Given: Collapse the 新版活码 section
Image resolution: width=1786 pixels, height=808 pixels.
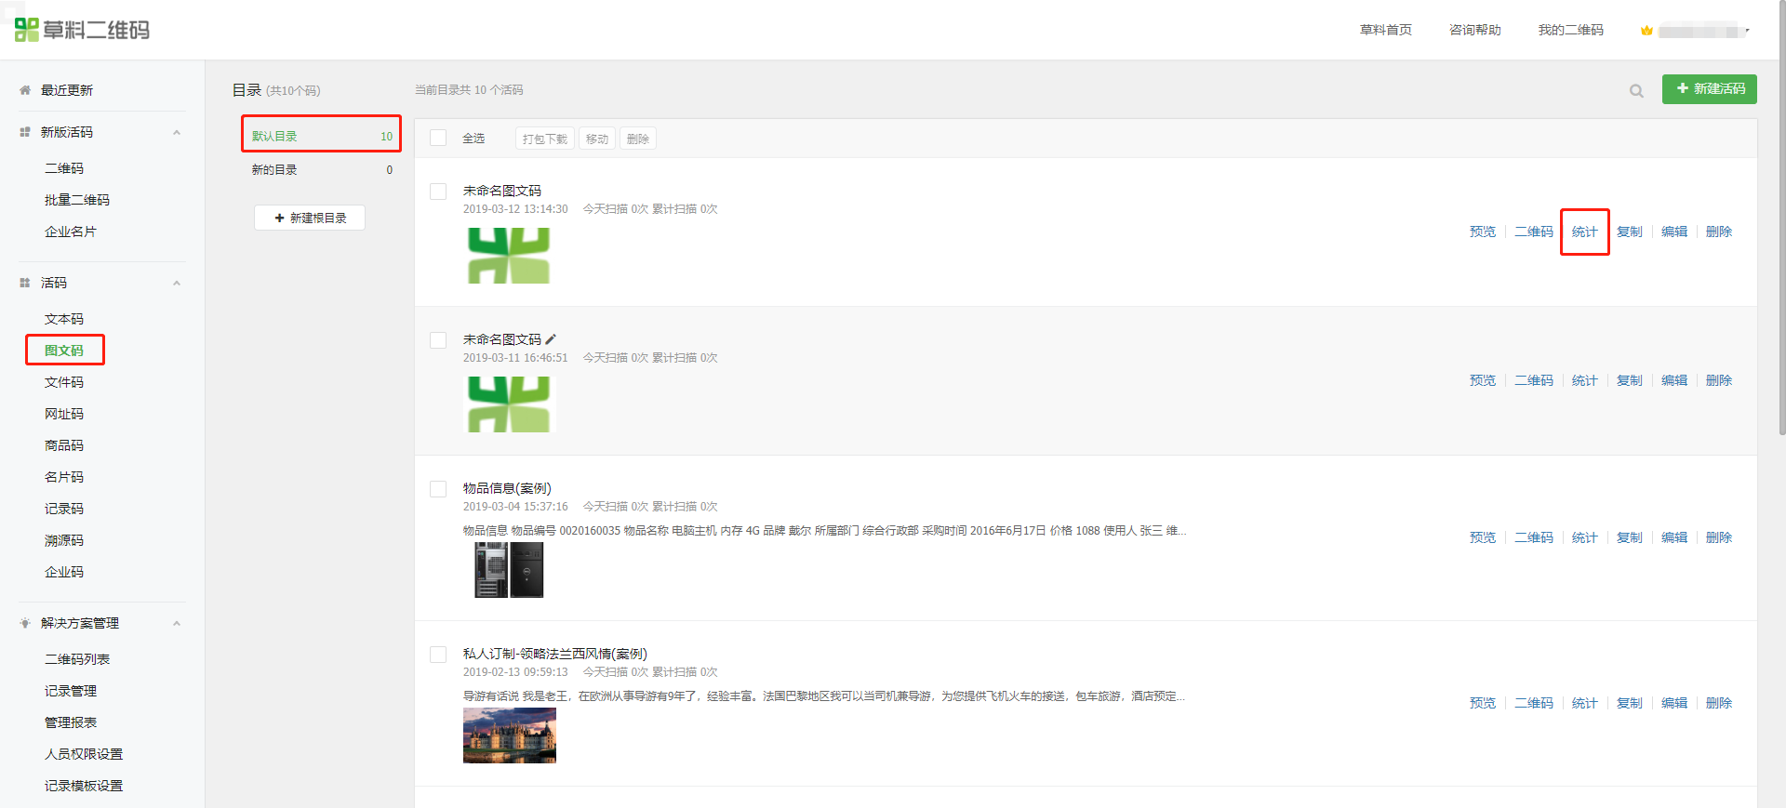Looking at the screenshot, I should (177, 132).
